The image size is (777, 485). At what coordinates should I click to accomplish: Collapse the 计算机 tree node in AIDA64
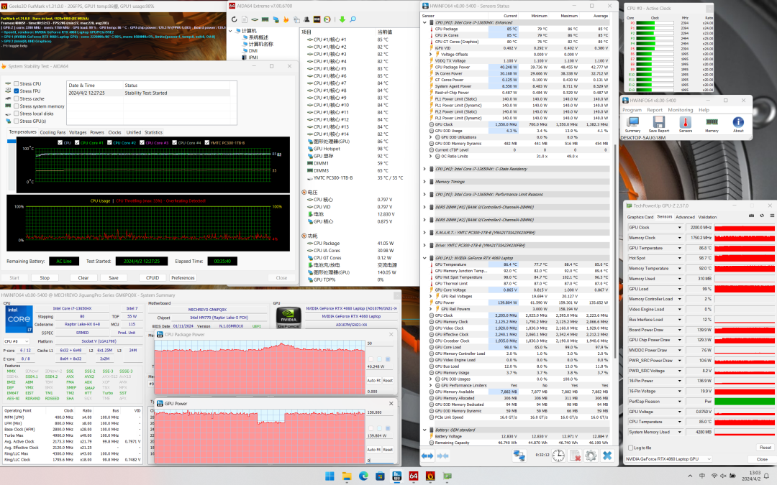(x=230, y=31)
